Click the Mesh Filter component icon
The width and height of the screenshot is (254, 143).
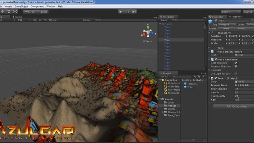point(212,52)
